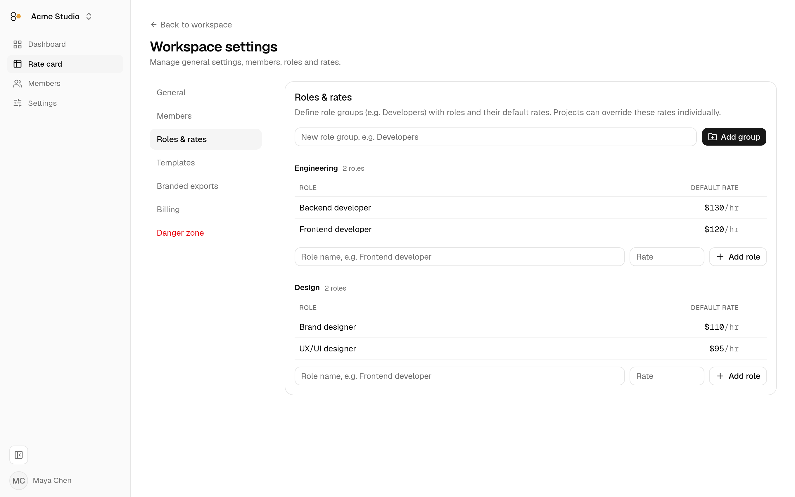This screenshot has width=795, height=497.
Task: Open the Acme Studio workspace switcher chevron
Action: (x=89, y=16)
